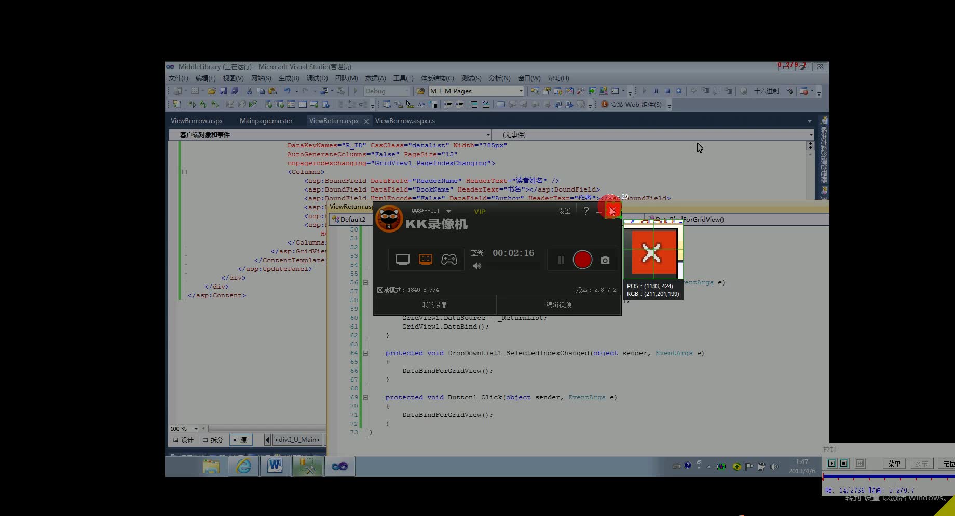
Task: Click the KK recorder raccoon logo
Action: click(389, 219)
